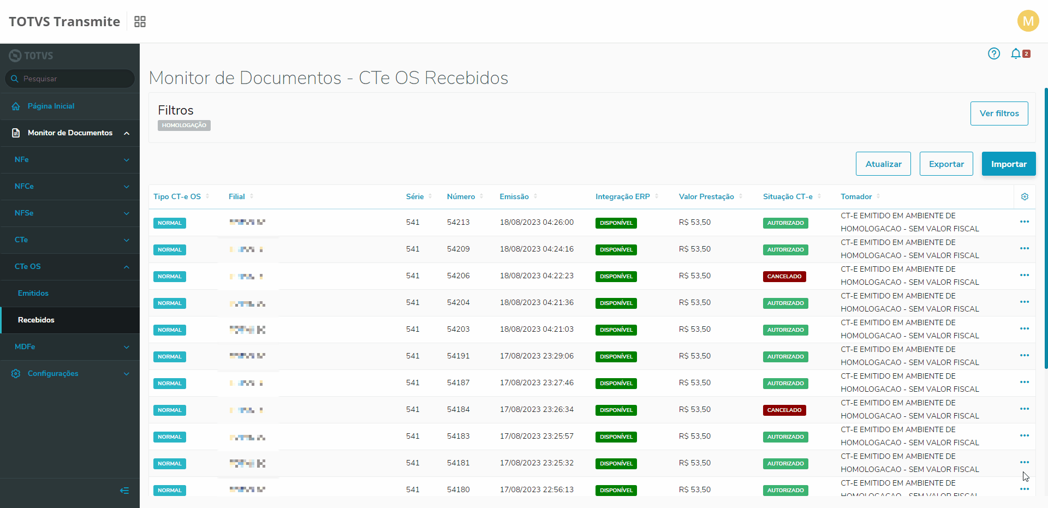This screenshot has height=508, width=1048.
Task: Click the TOTVS Transmite title
Action: pyautogui.click(x=64, y=21)
